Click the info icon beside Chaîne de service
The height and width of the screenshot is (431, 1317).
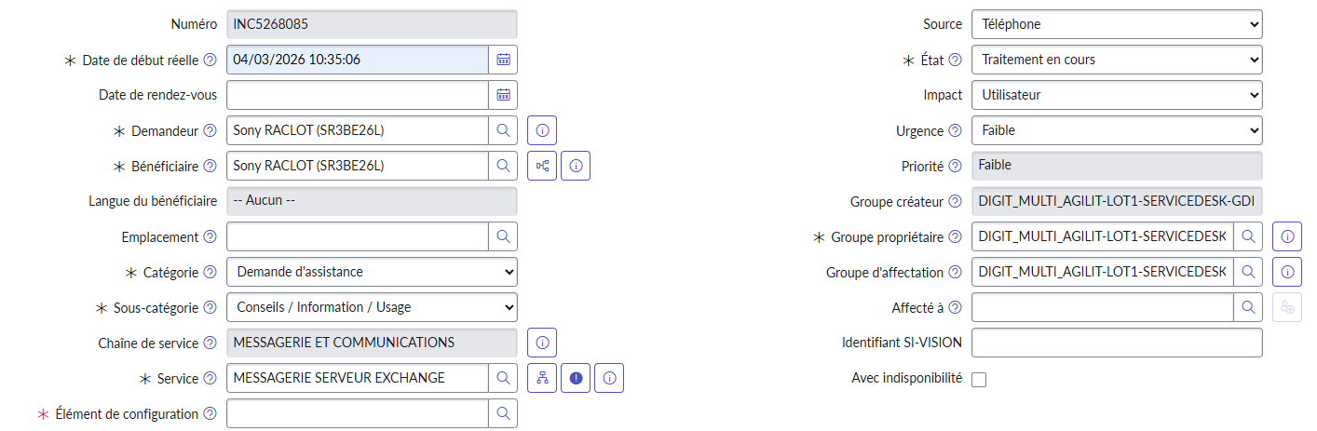542,343
